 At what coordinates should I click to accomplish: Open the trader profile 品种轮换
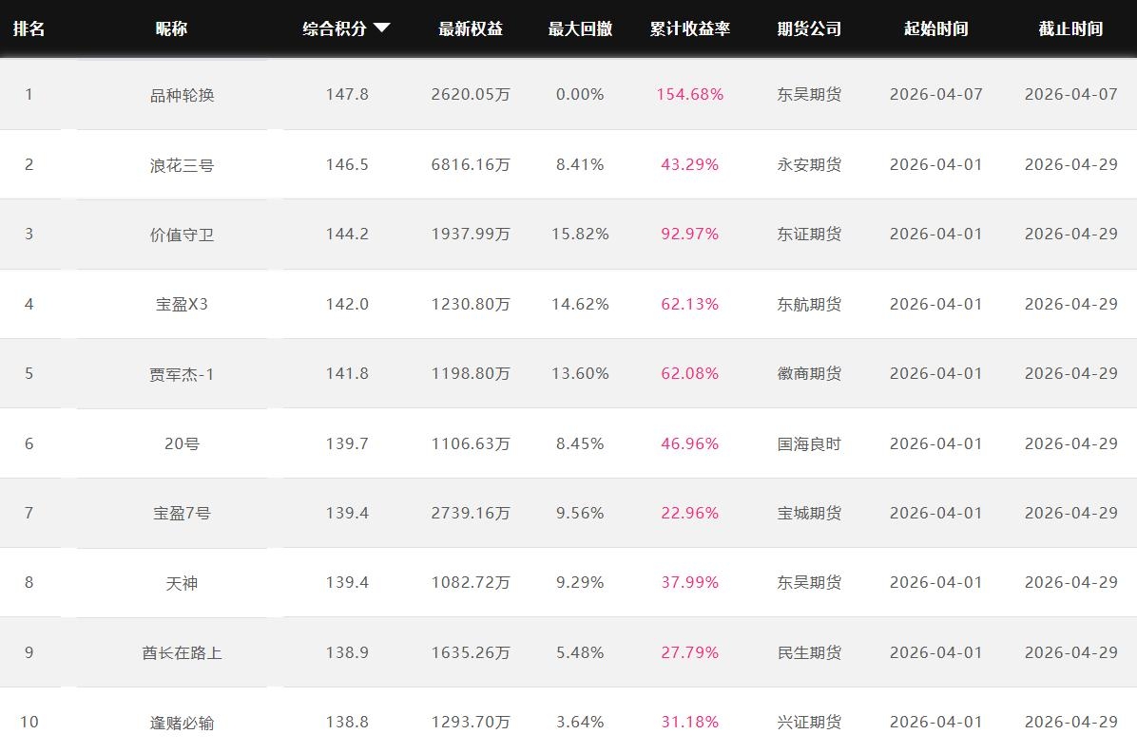182,95
